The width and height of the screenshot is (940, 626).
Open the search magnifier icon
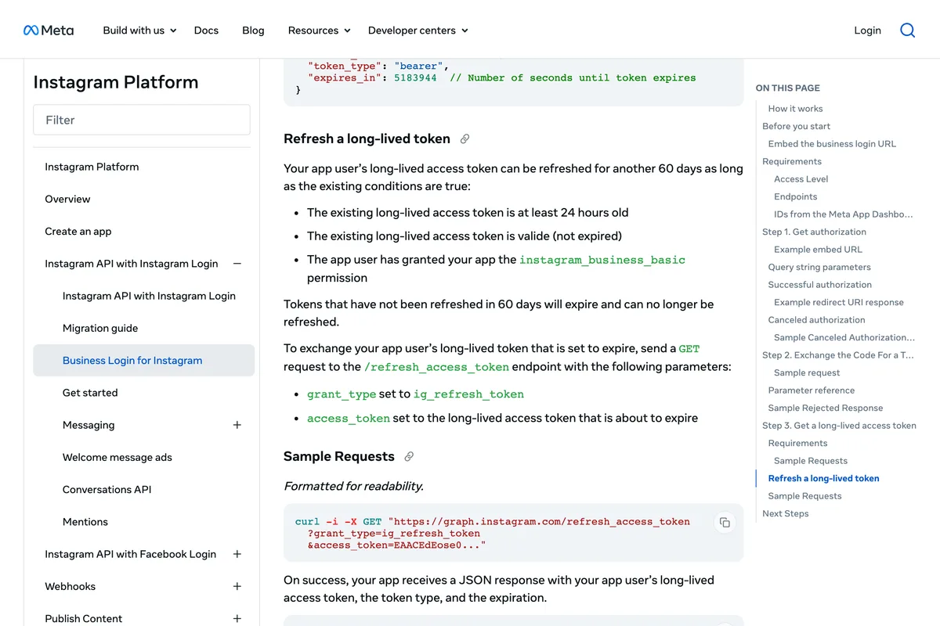tap(907, 31)
